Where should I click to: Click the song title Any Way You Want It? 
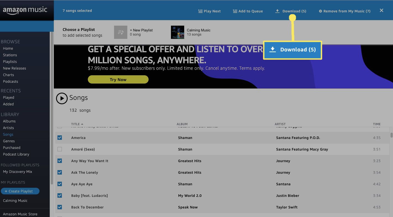pos(90,161)
